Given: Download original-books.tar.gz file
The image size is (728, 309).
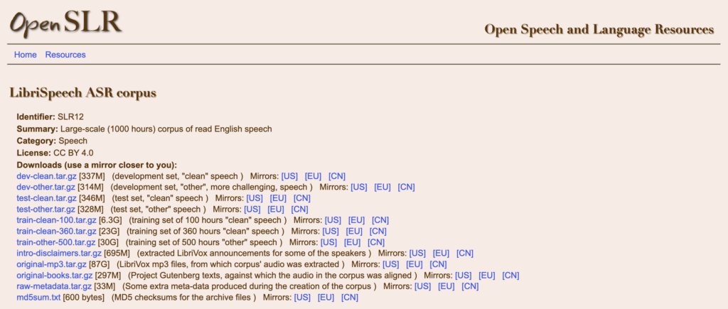Looking at the screenshot, I should 55,276.
